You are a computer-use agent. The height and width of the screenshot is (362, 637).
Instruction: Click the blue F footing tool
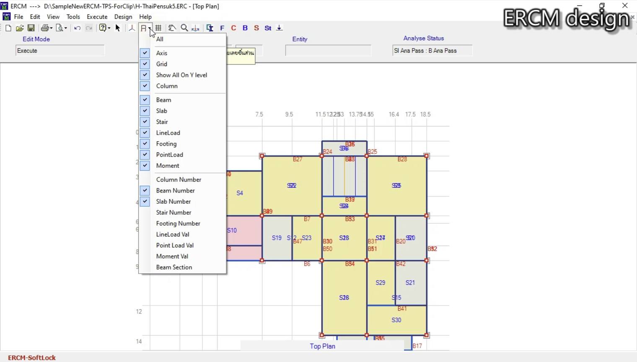point(222,28)
